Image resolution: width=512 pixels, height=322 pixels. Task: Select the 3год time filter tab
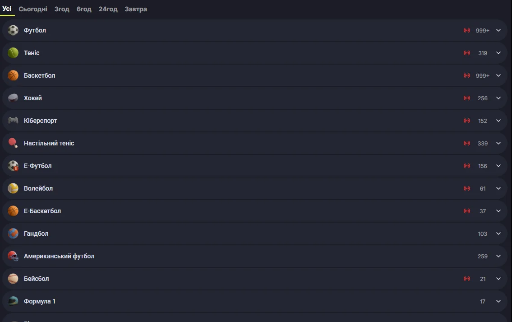click(x=62, y=9)
